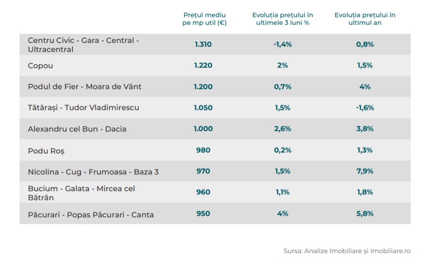Click the 7,9% yearly change value
The width and height of the screenshot is (435, 272).
point(365,171)
